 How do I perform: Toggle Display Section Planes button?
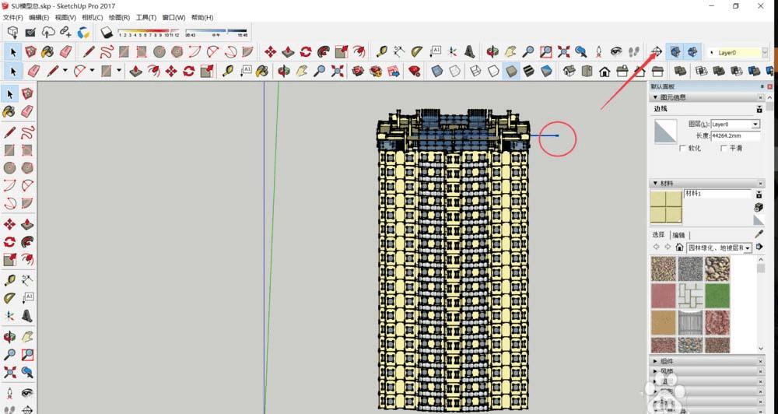coord(675,51)
